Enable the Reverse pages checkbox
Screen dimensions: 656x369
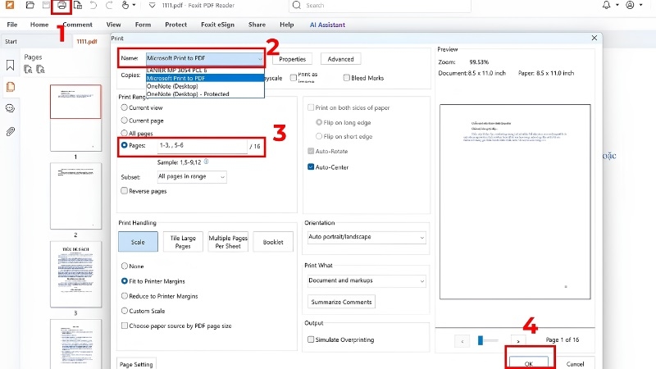125,191
